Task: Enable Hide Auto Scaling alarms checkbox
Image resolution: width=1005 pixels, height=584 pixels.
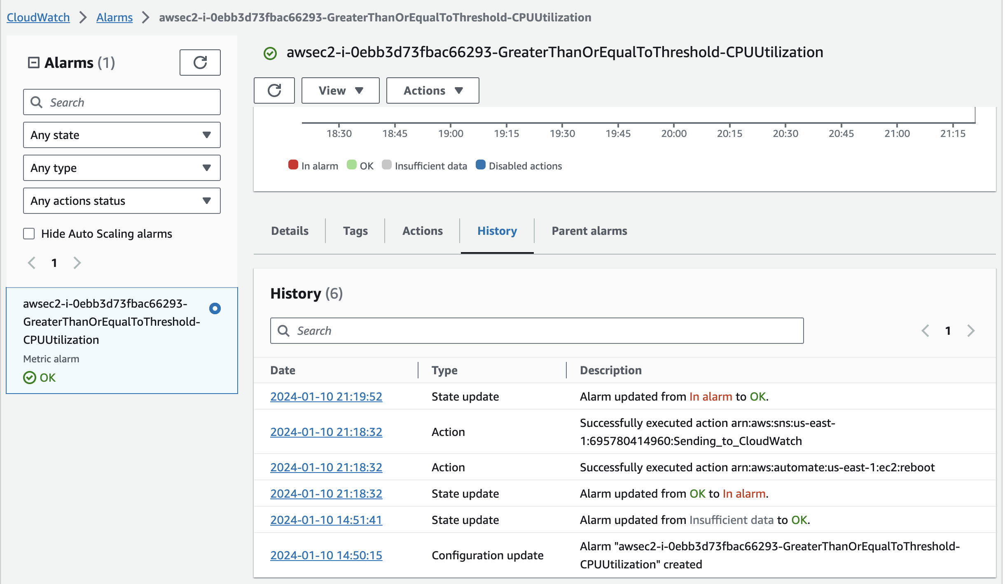Action: (x=29, y=234)
